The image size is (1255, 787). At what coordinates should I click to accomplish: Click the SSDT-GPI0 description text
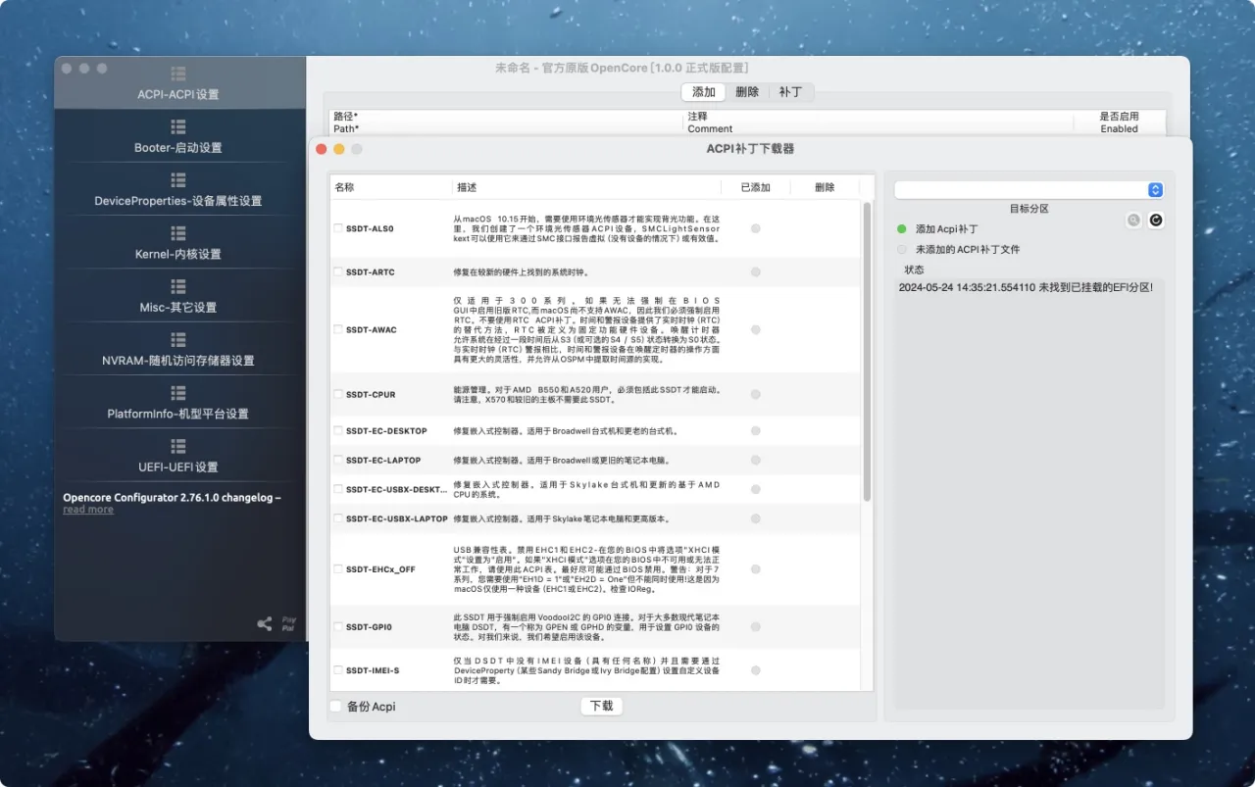pyautogui.click(x=586, y=626)
